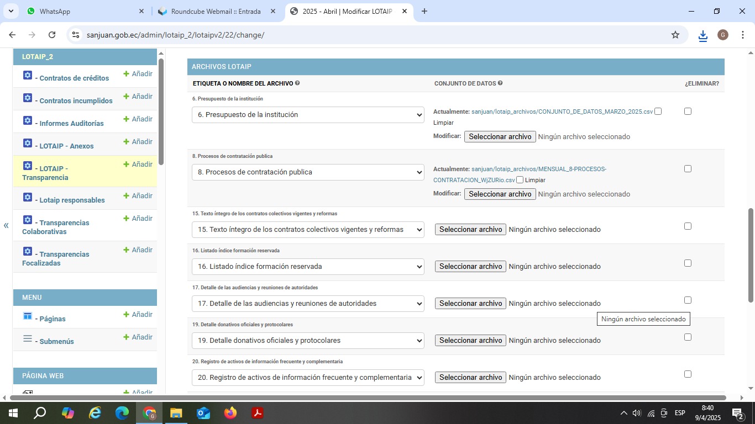Click the help icon beside Conjunto de Datos
Image resolution: width=755 pixels, height=424 pixels.
pyautogui.click(x=500, y=83)
